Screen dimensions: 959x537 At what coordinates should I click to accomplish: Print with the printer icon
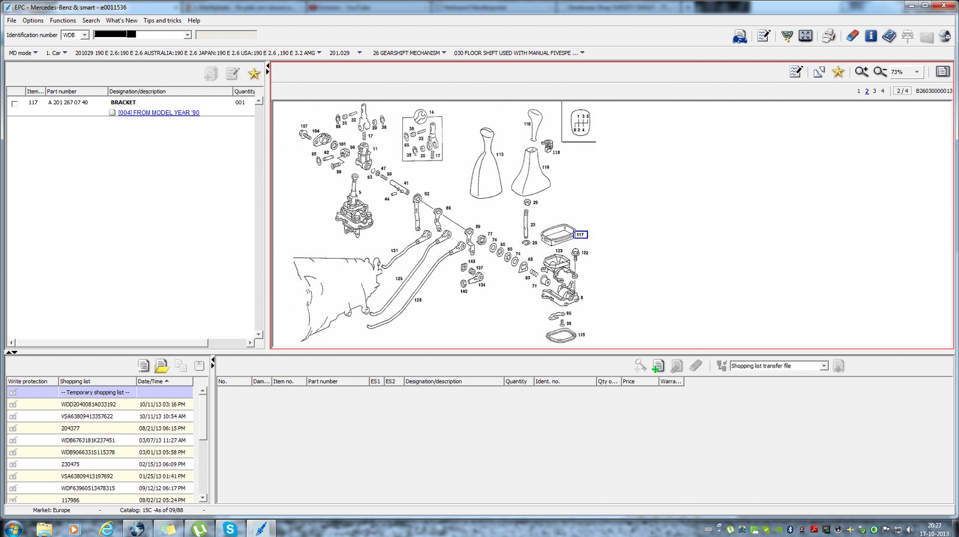[828, 36]
